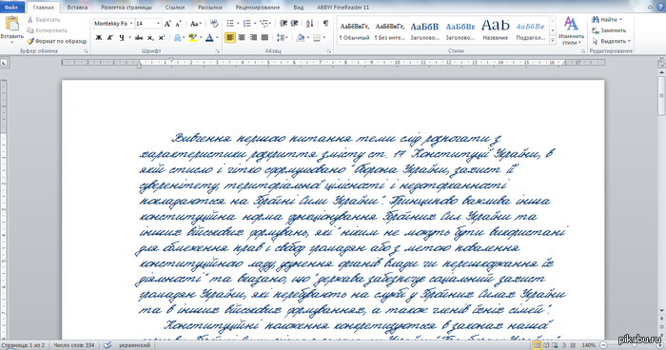Image resolution: width=666 pixels, height=350 pixels.
Task: Click the multilevel list icon
Action: tap(264, 24)
